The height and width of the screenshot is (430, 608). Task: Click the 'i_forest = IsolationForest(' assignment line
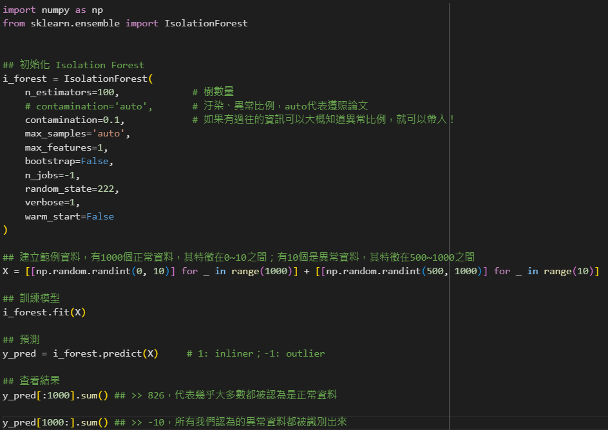(x=77, y=79)
